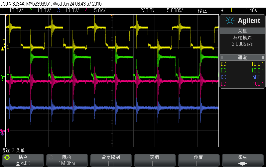The image size is (266, 167).
Task: Open the 探头 probe submenu
Action: click(243, 160)
